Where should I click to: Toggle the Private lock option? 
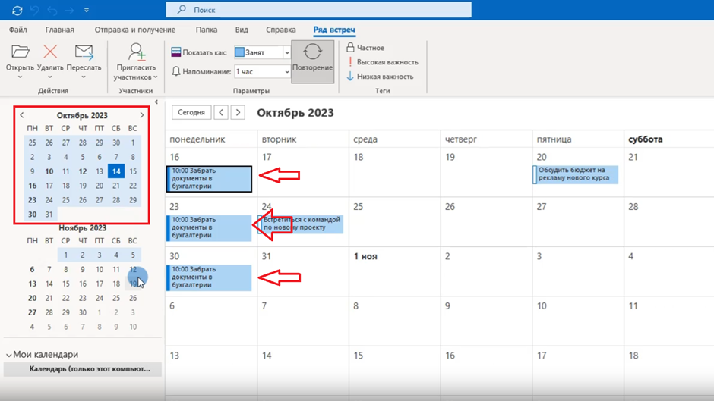(x=365, y=48)
